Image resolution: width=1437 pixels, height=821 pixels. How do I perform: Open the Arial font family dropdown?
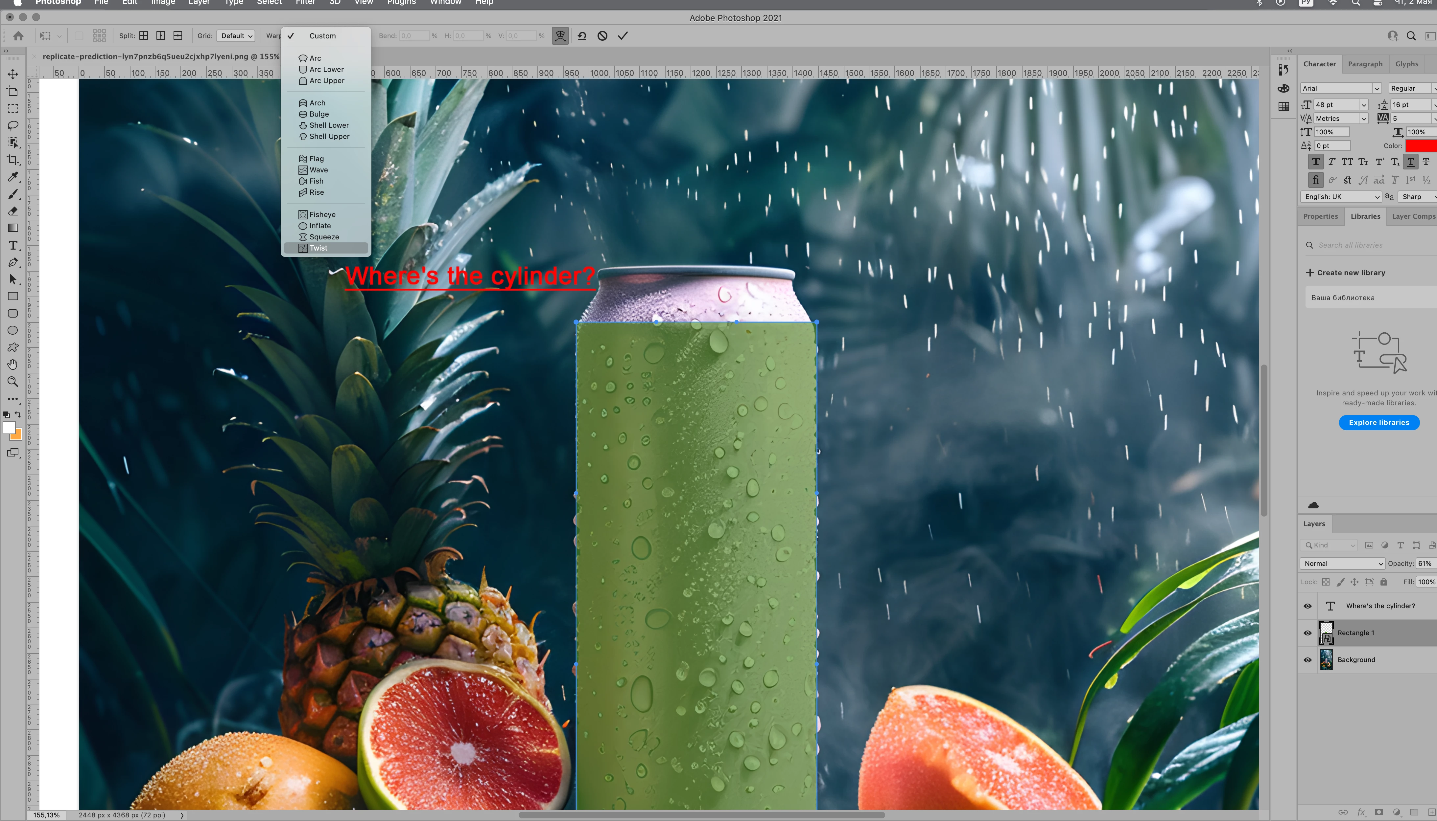pyautogui.click(x=1340, y=88)
